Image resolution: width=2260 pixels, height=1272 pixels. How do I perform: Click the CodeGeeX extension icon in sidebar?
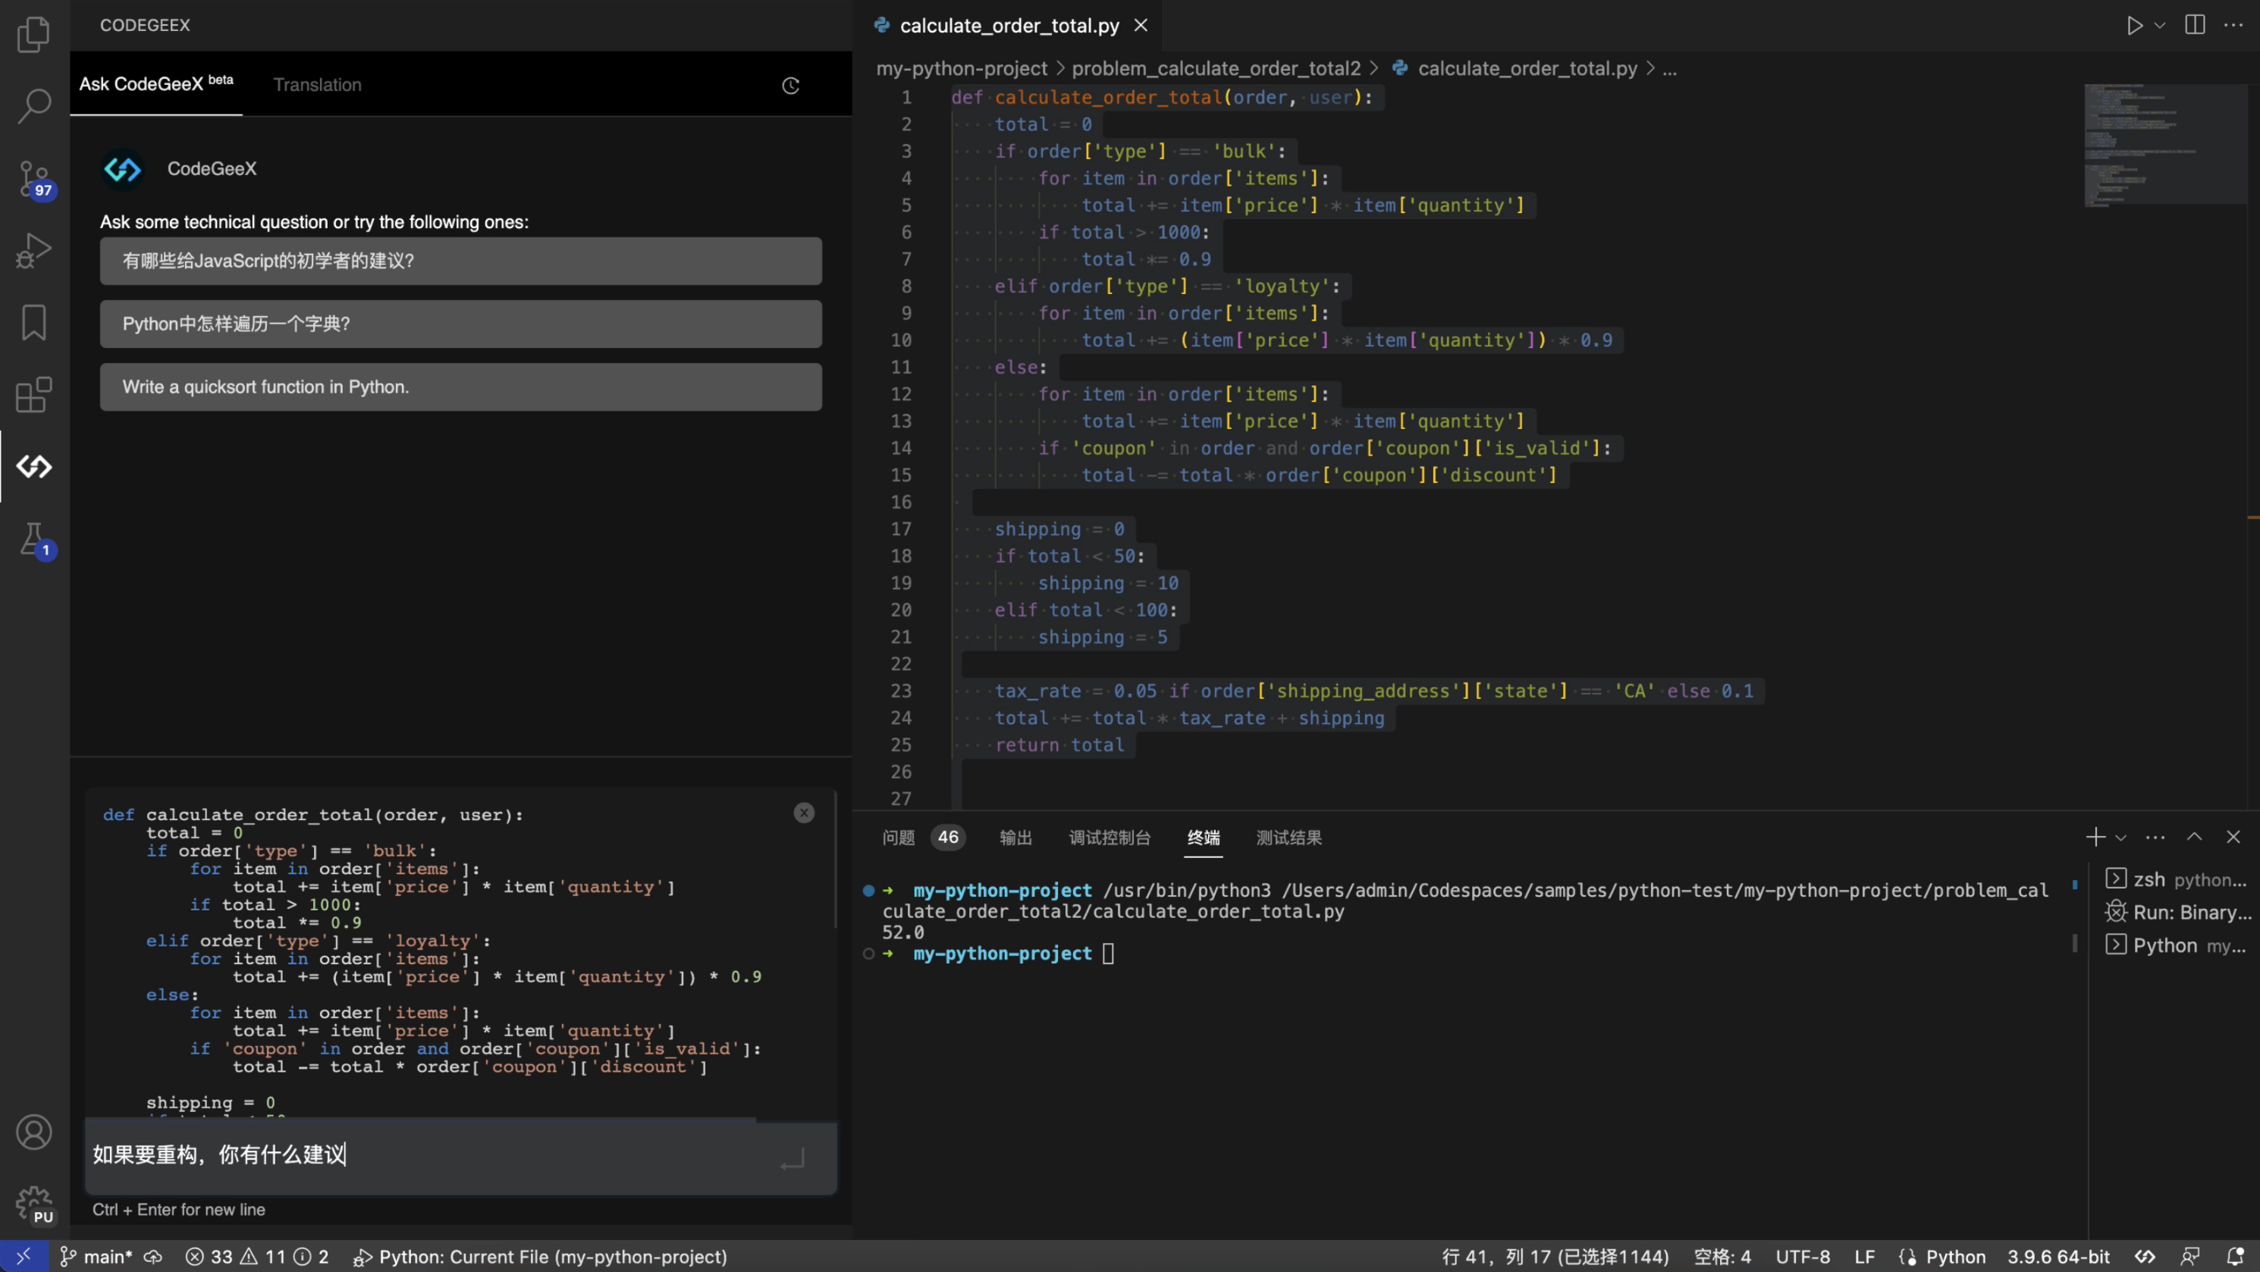pos(34,467)
